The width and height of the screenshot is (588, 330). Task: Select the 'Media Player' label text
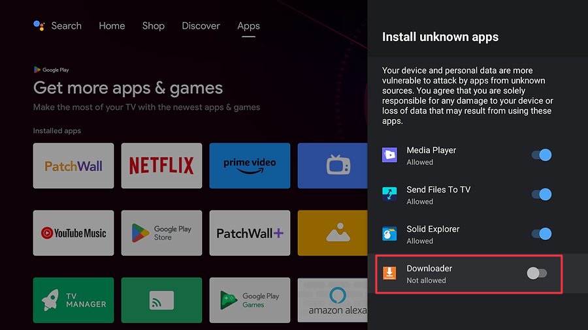coord(431,150)
